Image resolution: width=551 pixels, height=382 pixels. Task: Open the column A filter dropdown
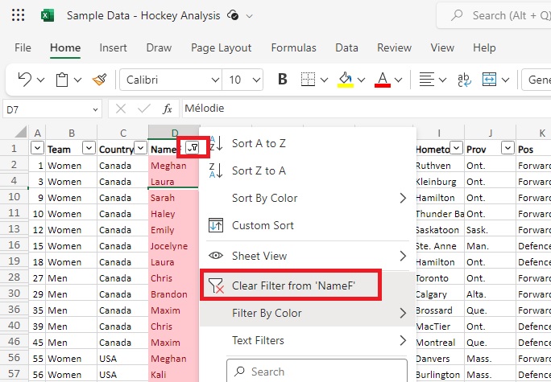pos(37,148)
